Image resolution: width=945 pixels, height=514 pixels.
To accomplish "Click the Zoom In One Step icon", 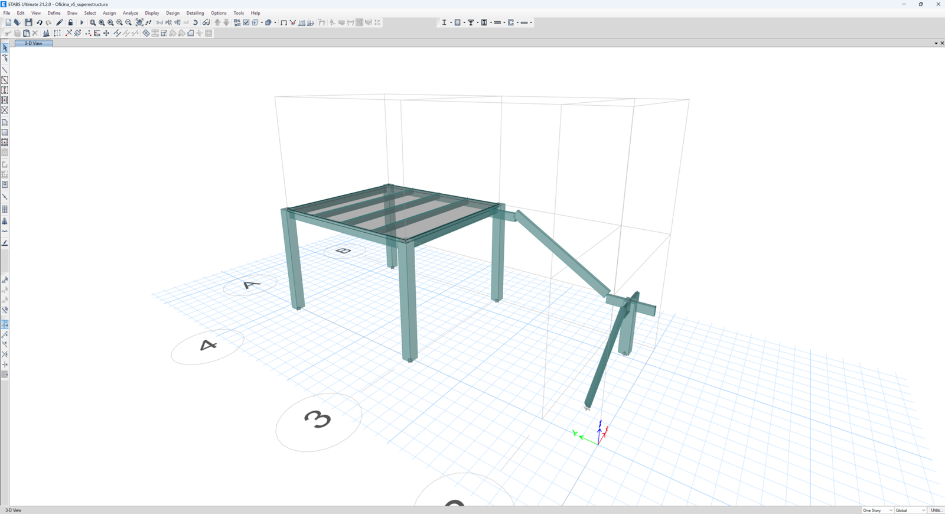I will point(119,22).
